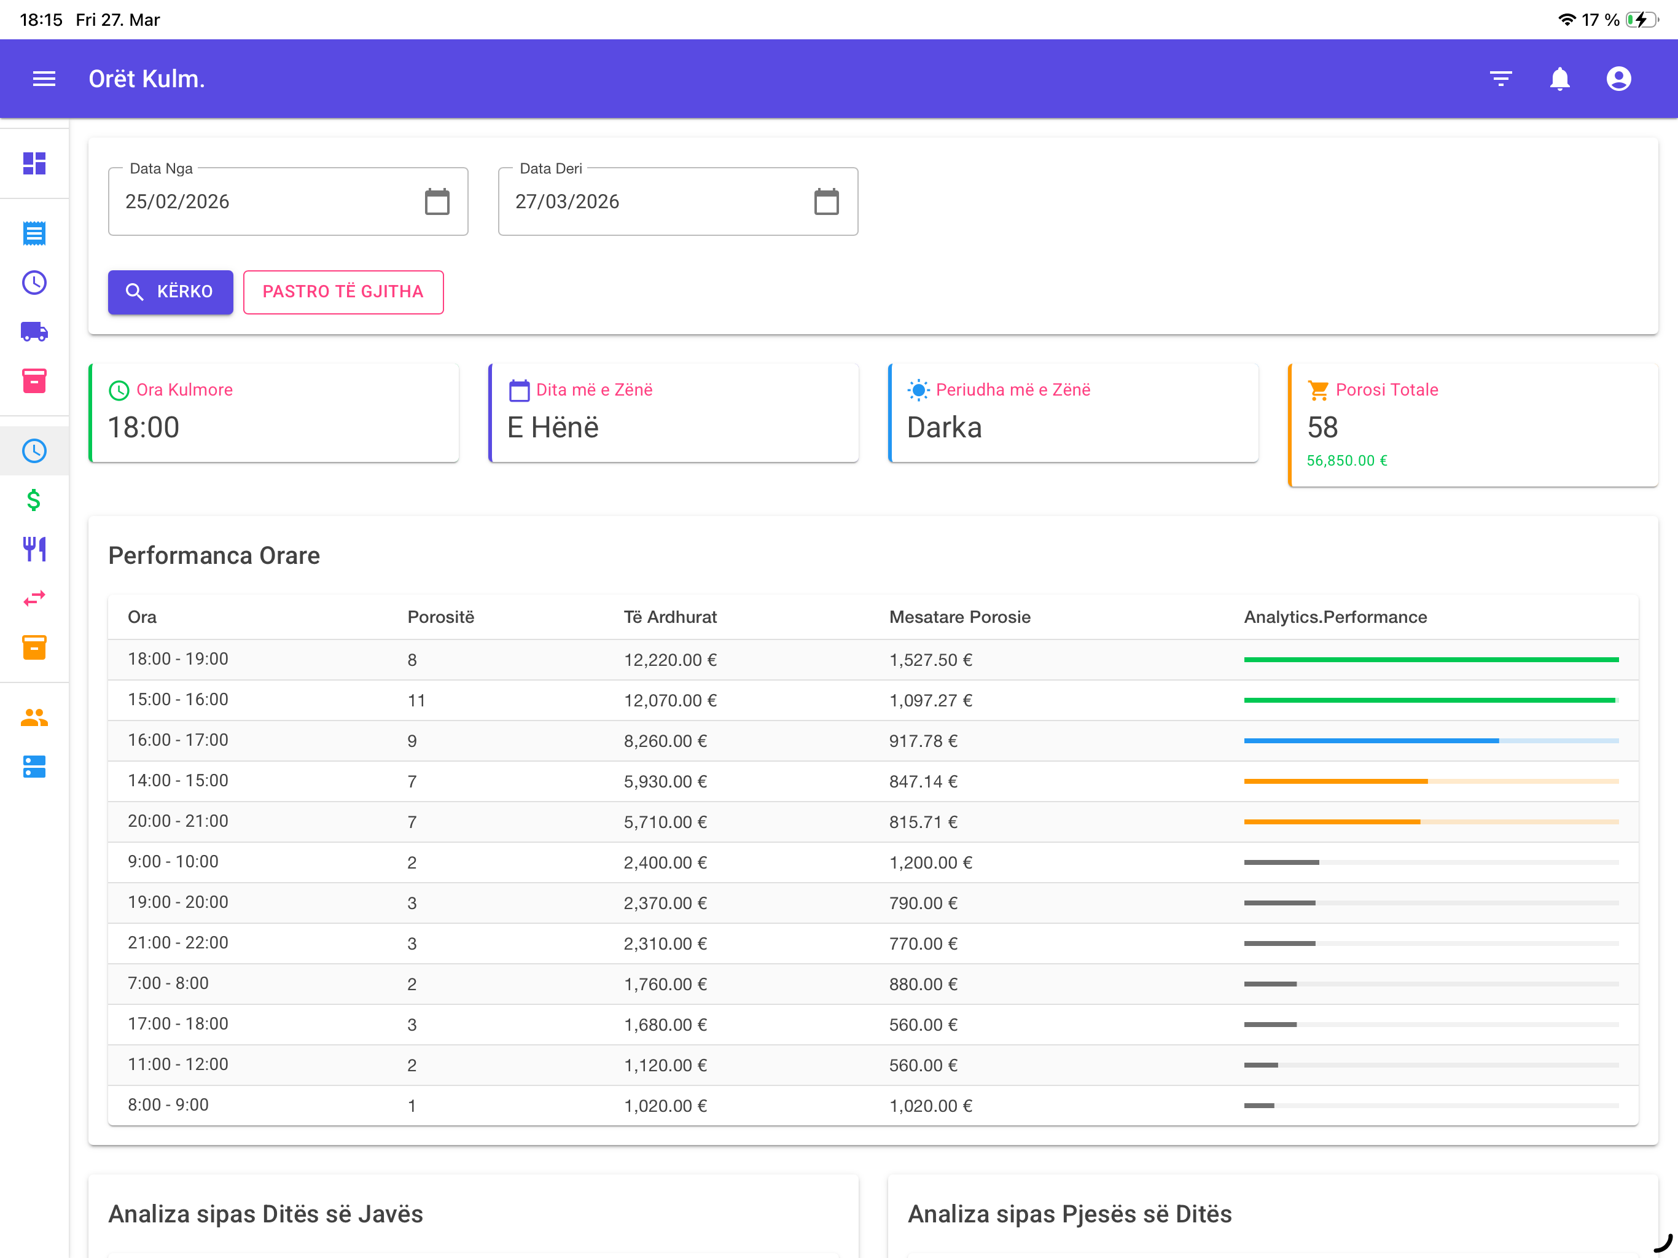
Task: Open delivery truck icon in sidebar
Action: pyautogui.click(x=34, y=332)
